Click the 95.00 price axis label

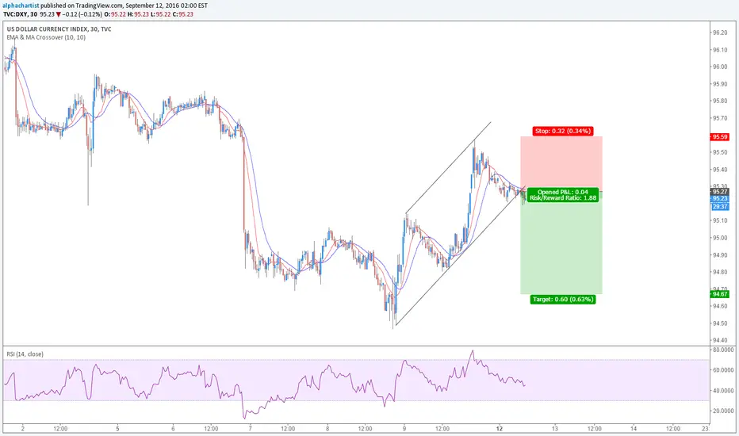[x=720, y=238]
